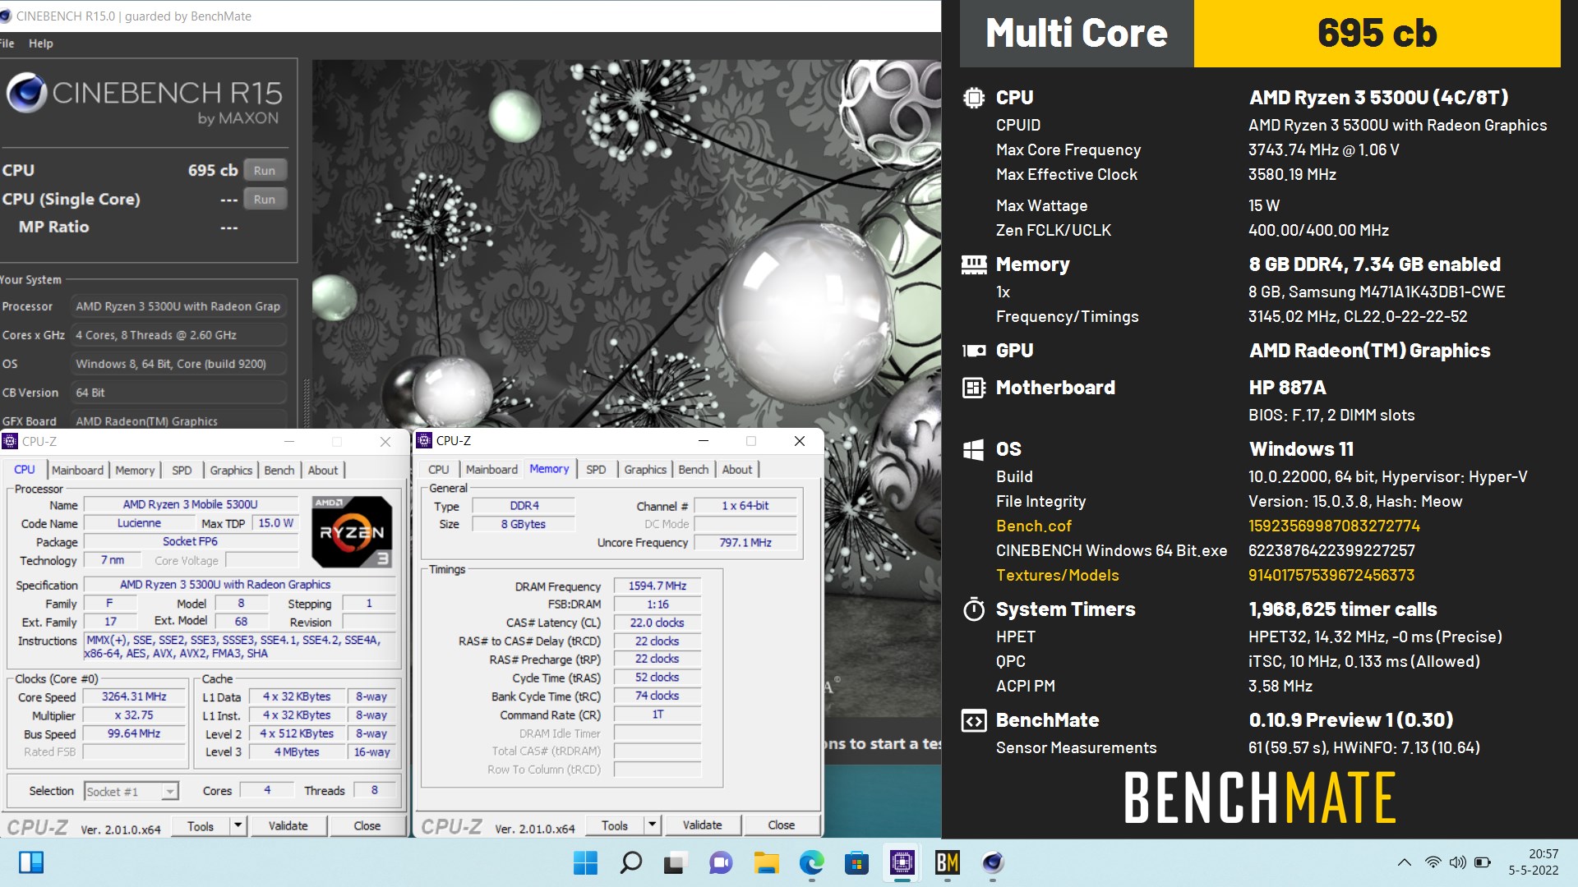Screen dimensions: 1578x887
Task: Click Close button in left CPU-Z
Action: click(367, 826)
